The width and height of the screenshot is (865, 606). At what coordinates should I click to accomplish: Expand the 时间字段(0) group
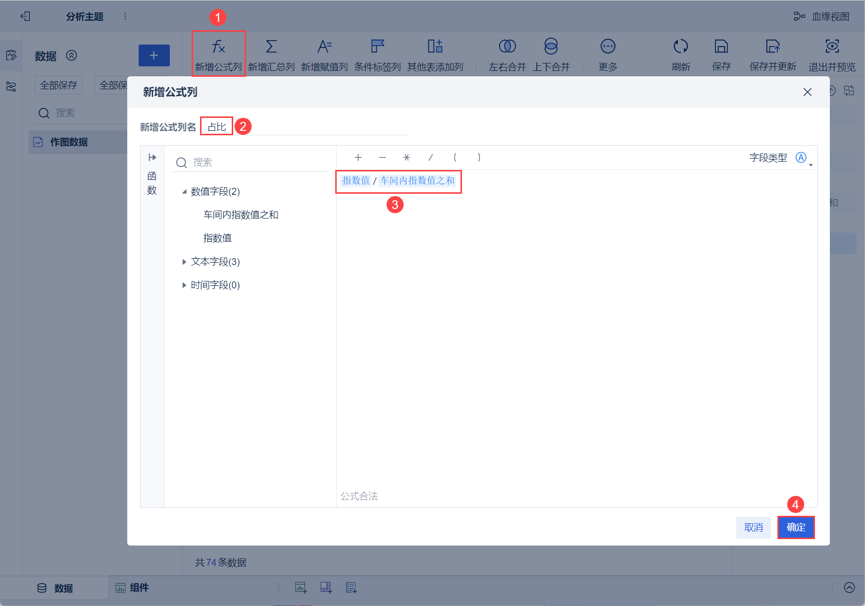(184, 285)
